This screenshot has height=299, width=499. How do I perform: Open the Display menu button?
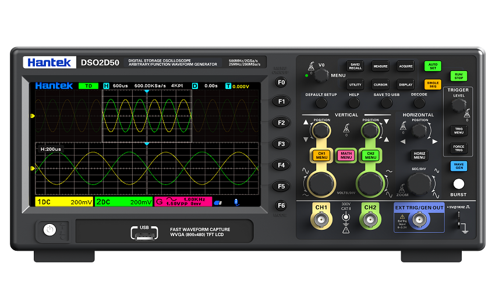(x=406, y=84)
